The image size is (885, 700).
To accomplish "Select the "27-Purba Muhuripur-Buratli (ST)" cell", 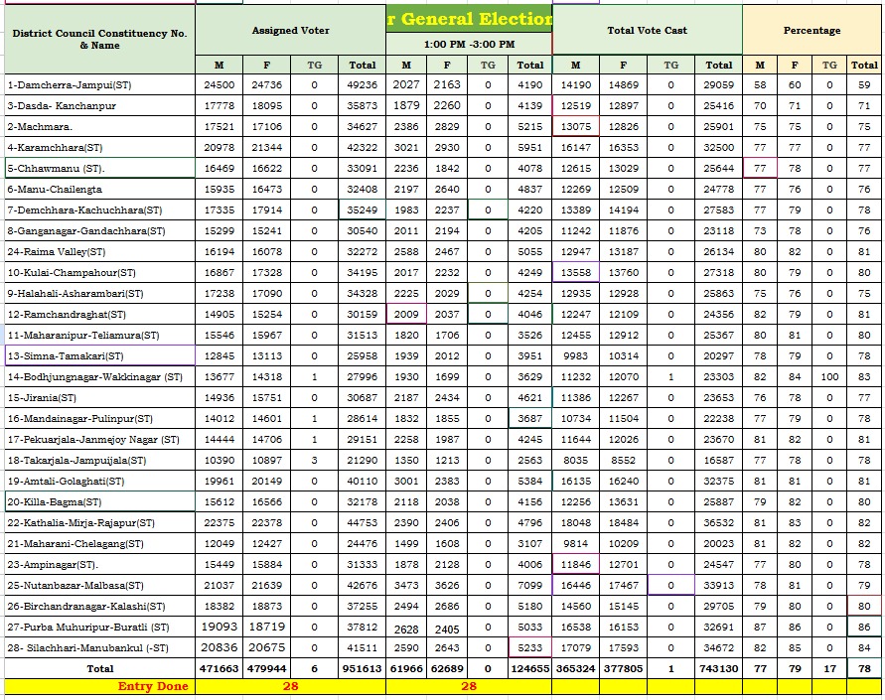I will click(98, 628).
